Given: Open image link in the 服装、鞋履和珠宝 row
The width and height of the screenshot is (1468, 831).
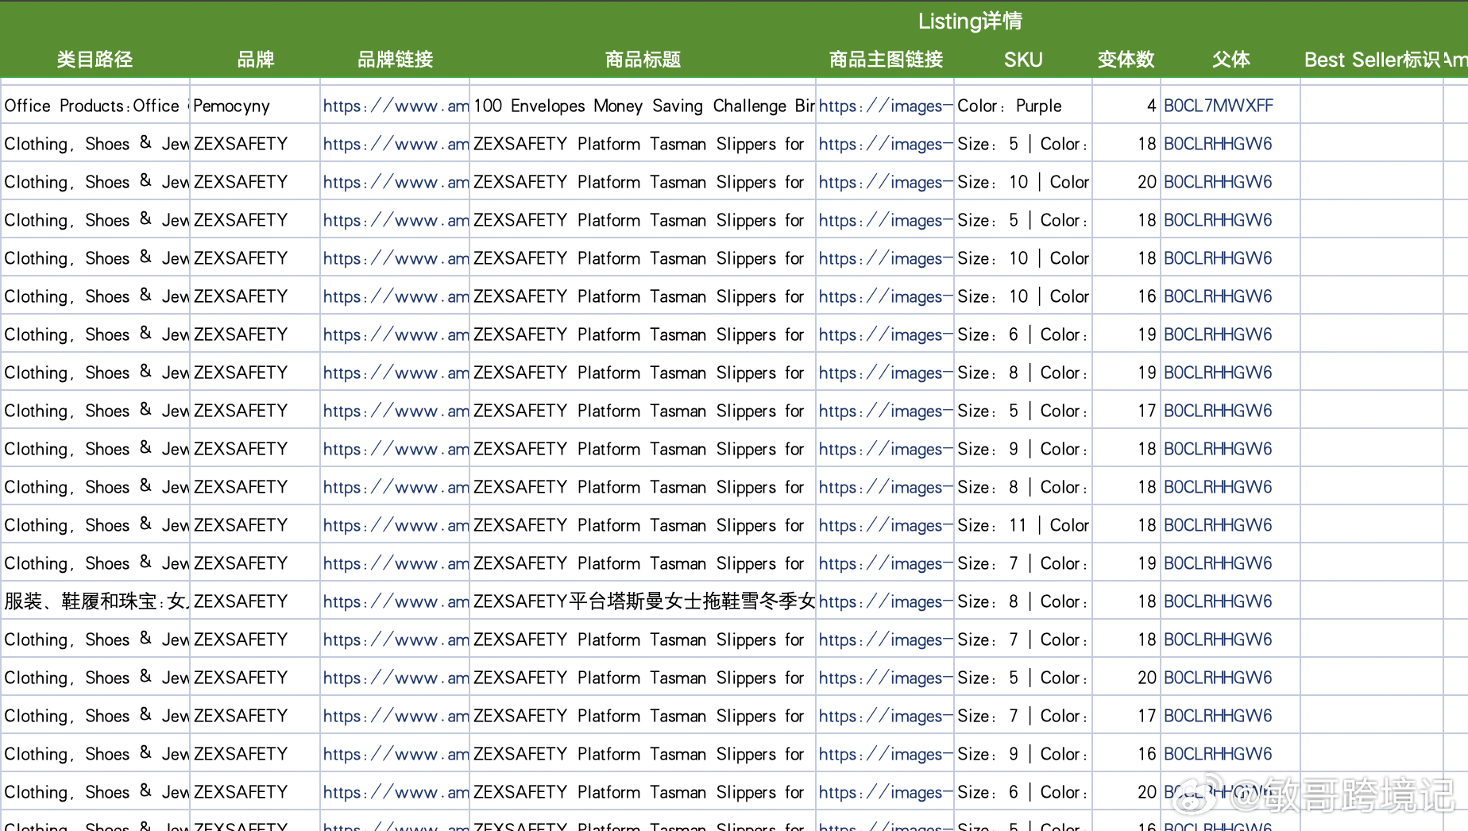Looking at the screenshot, I should 885,601.
